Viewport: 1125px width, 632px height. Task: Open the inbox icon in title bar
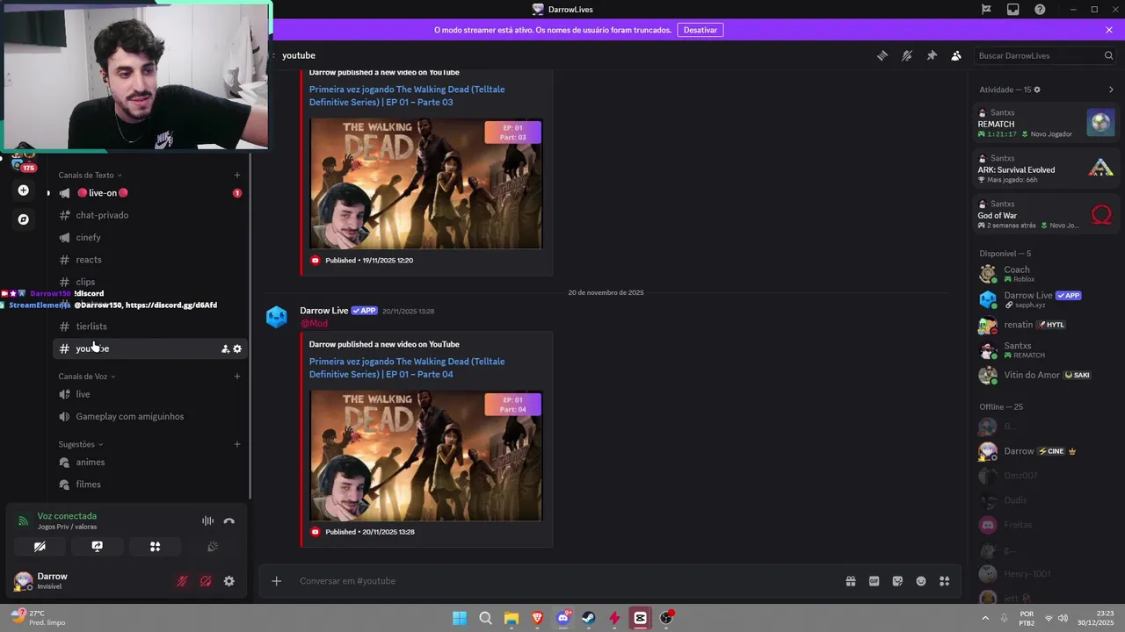[1013, 10]
